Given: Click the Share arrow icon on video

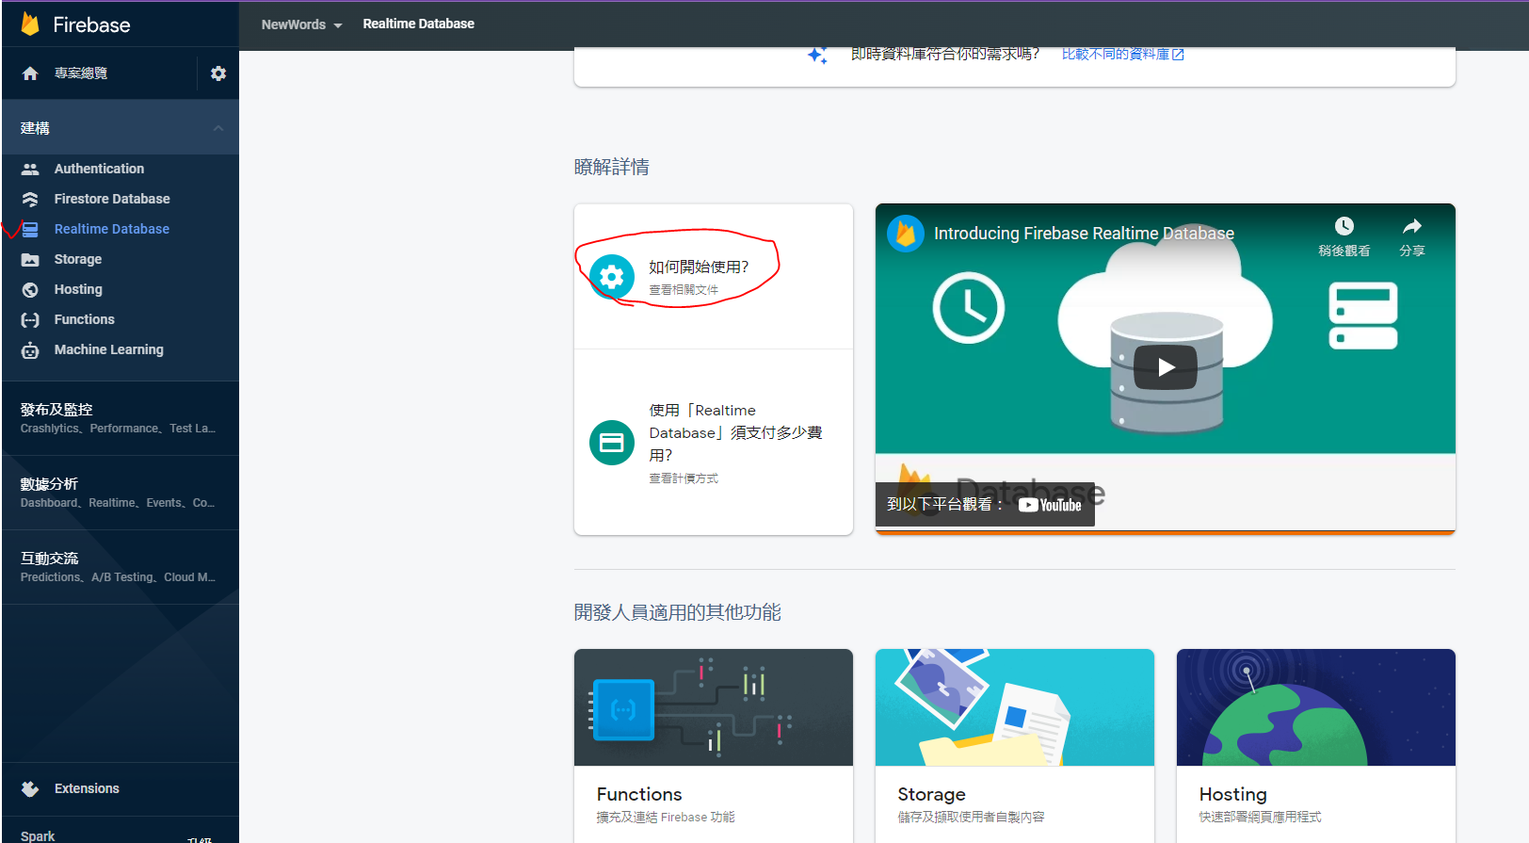Looking at the screenshot, I should (1412, 226).
